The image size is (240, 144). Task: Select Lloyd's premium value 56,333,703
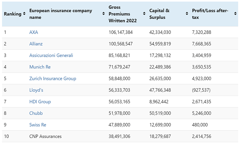pos(119,90)
